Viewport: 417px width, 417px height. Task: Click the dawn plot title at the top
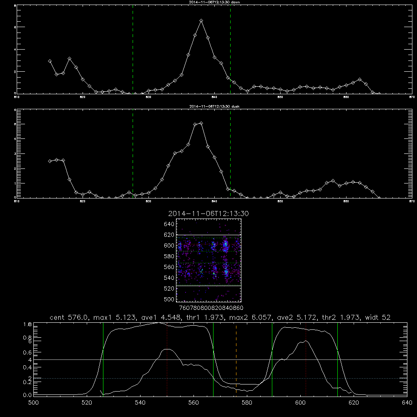point(214,2)
